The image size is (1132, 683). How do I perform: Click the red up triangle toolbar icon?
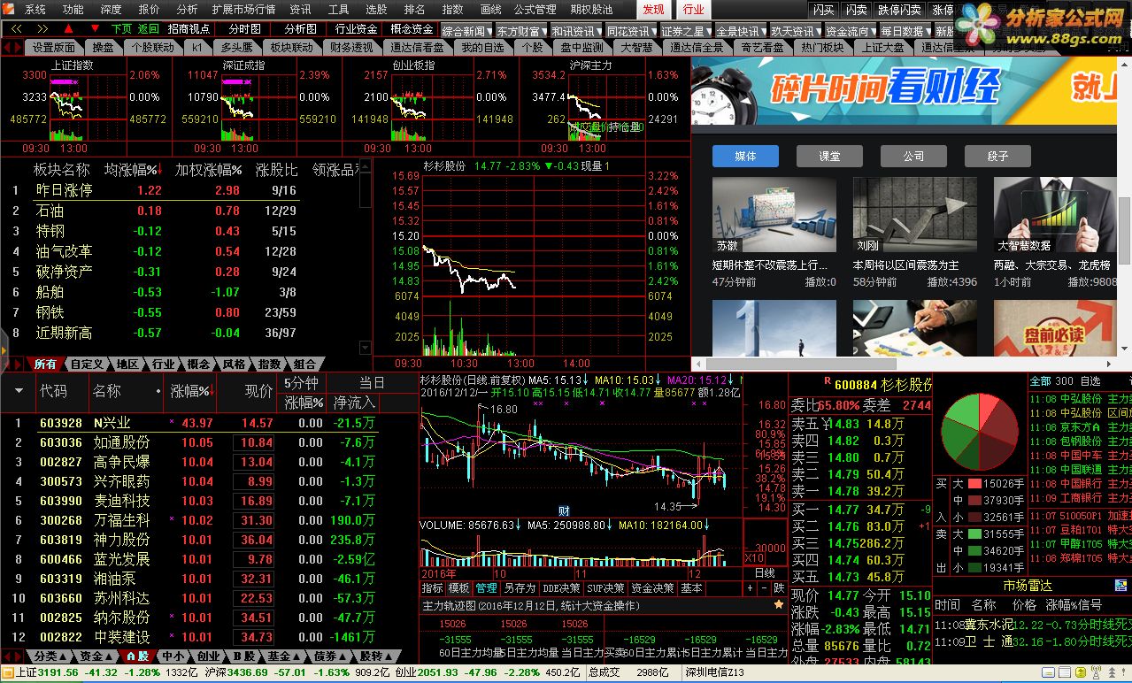[x=70, y=29]
